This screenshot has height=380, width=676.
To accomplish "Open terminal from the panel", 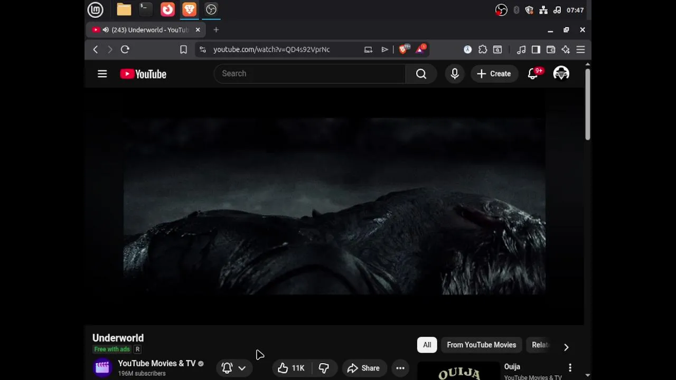I will click(145, 9).
